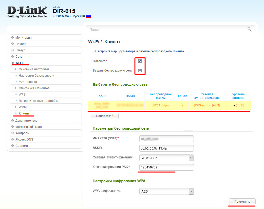
Task: Click the BSSID column header
Action: [x=130, y=96]
